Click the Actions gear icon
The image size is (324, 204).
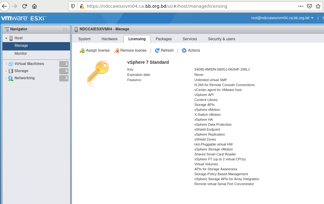pyautogui.click(x=184, y=50)
